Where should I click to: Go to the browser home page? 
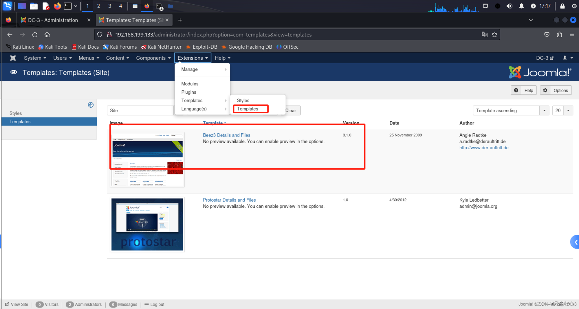pos(47,35)
